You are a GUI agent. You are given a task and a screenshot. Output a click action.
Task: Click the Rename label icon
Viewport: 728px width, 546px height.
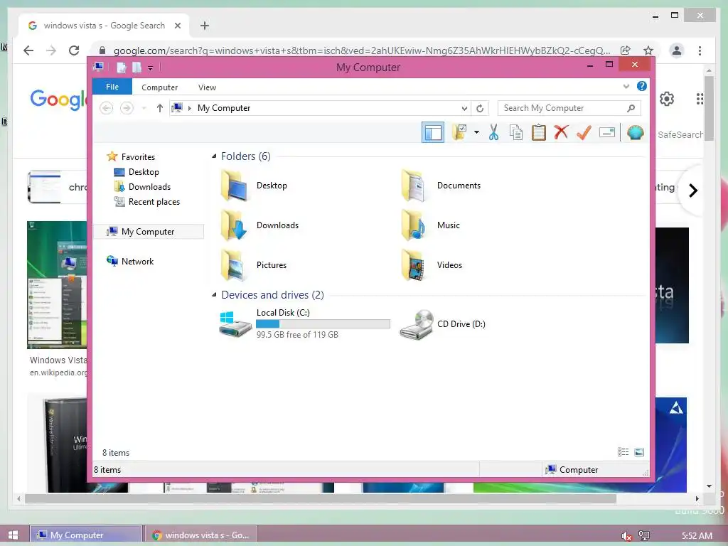[607, 133]
